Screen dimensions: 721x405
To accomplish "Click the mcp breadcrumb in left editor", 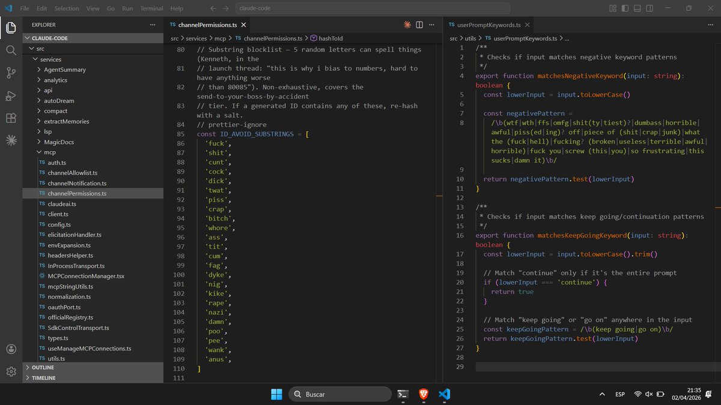I will click(x=220, y=38).
